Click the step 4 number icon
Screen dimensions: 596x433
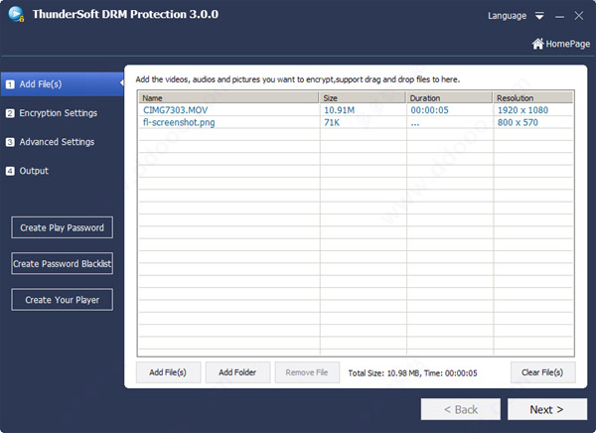click(x=10, y=171)
